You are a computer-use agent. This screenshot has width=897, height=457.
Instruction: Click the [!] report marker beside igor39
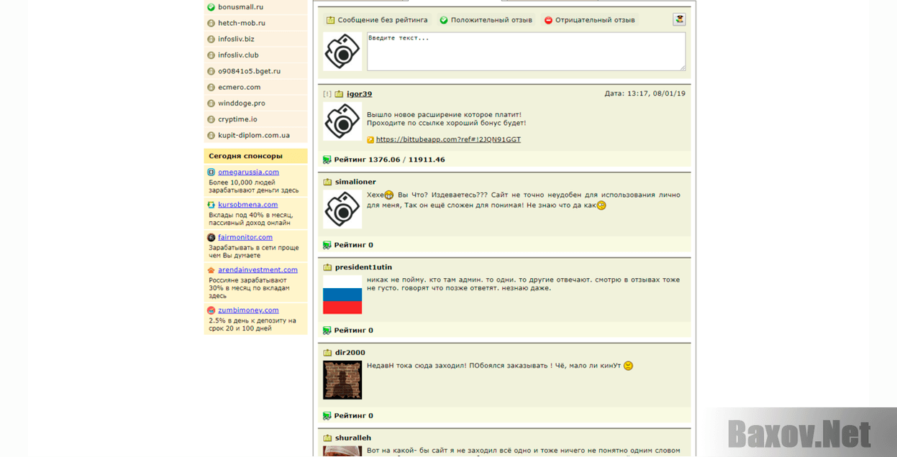[x=327, y=94]
